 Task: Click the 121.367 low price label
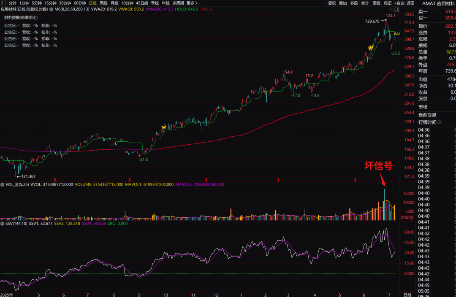click(x=29, y=176)
